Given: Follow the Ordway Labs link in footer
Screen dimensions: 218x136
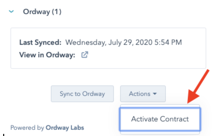Looking at the screenshot, I should (65, 128).
